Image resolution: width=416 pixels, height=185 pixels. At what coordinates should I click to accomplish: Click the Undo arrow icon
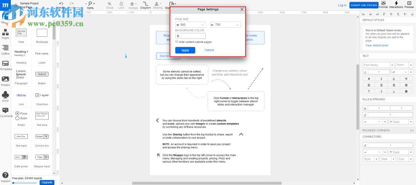(x=61, y=4)
